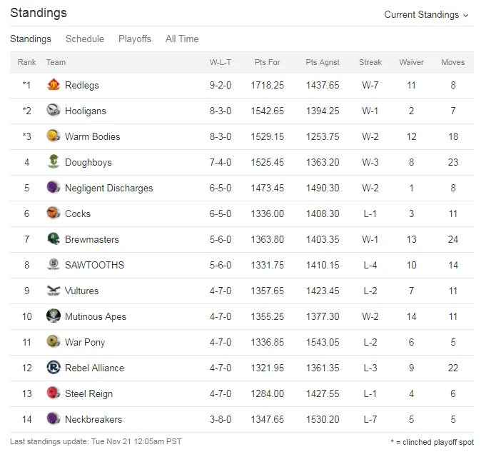Screen dimensions: 481x457
Task: Open the Current Standings dropdown
Action: pyautogui.click(x=426, y=15)
